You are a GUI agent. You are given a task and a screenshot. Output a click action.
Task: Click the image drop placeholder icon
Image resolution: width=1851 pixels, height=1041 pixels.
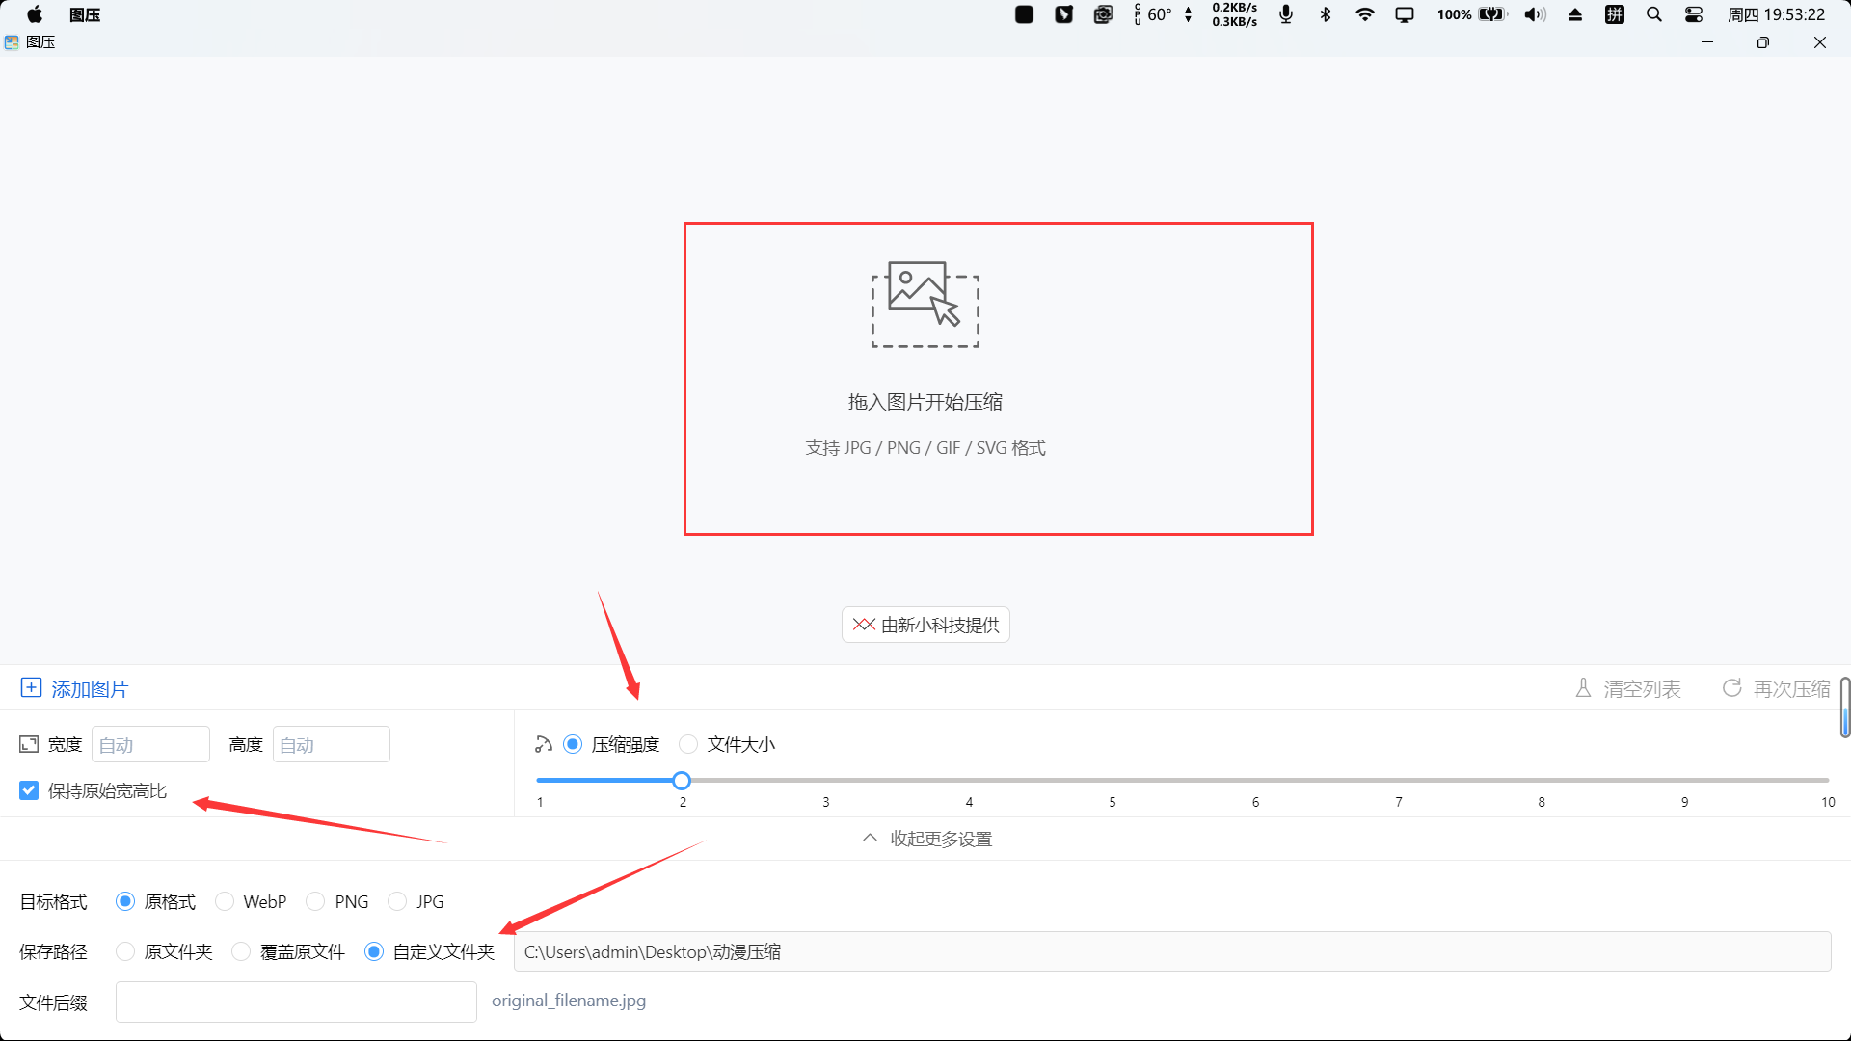pos(925,304)
